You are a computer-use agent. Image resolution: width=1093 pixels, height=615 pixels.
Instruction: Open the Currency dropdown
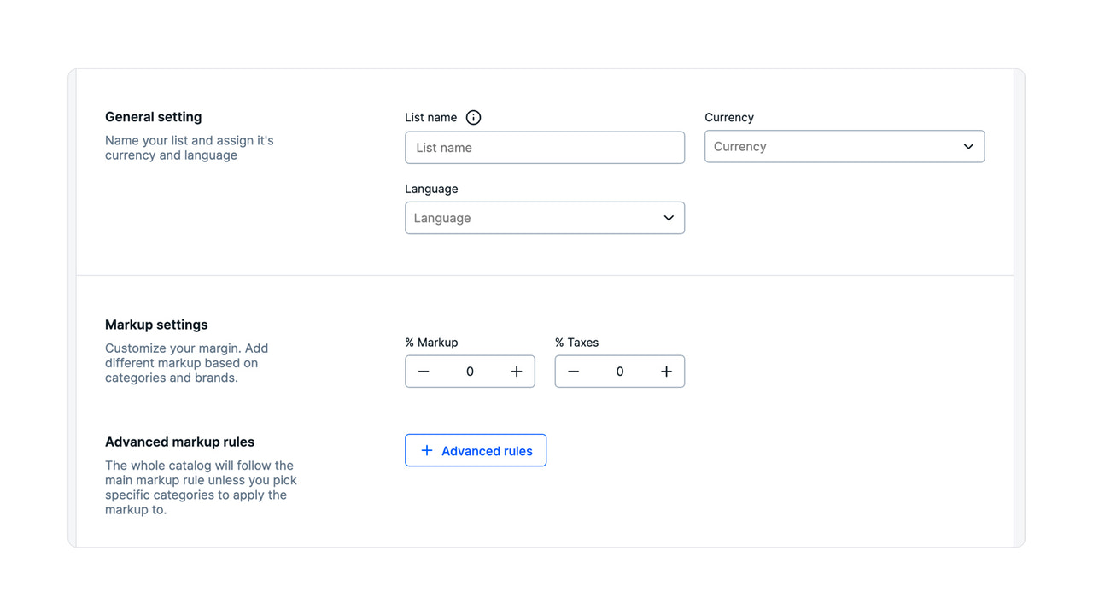[x=844, y=146]
